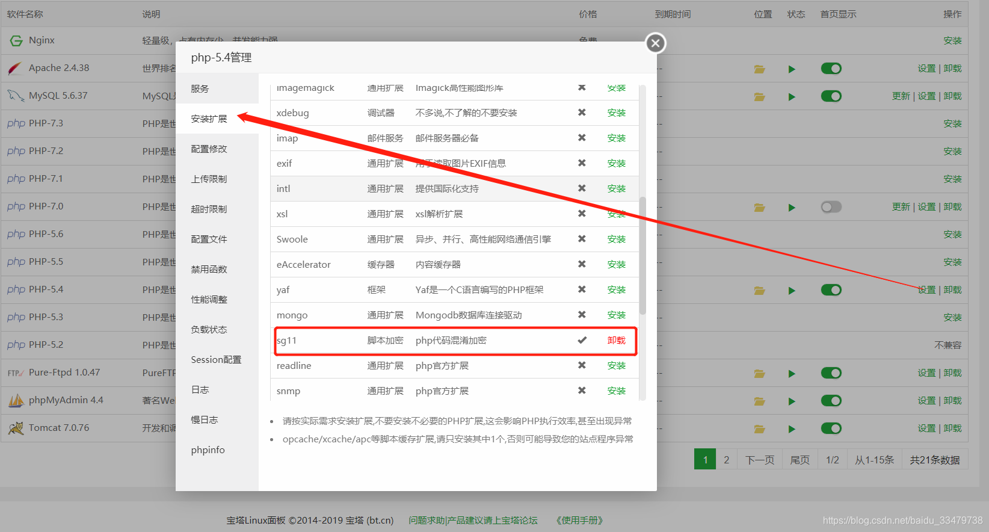The height and width of the screenshot is (532, 989).
Task: Open the folder icon for MySQL 5.6.37
Action: click(760, 97)
